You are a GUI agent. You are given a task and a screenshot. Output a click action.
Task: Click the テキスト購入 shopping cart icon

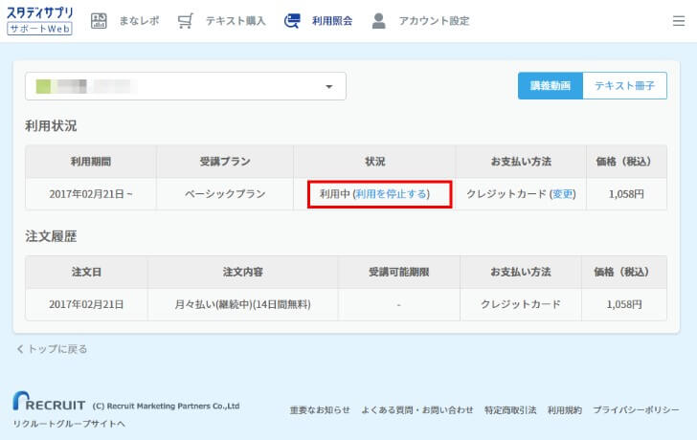[185, 21]
